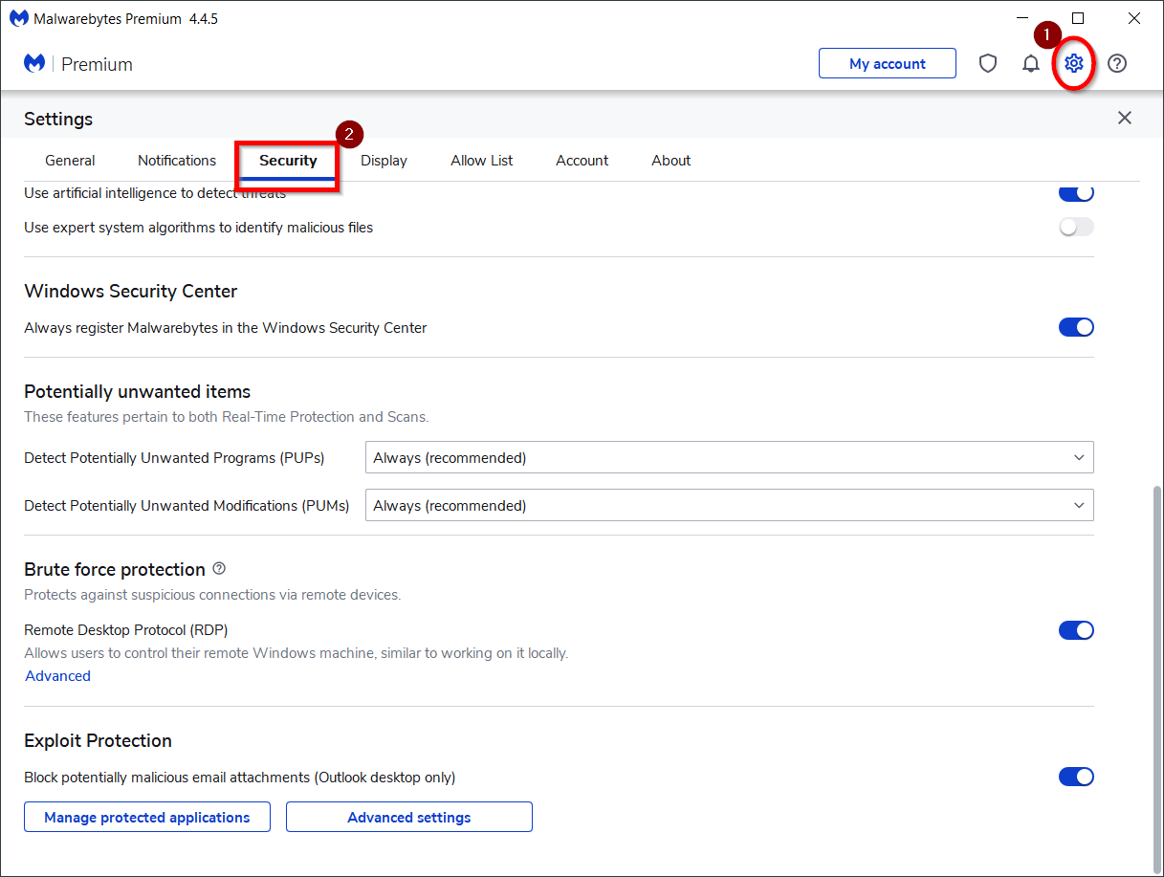Open the RDP Advanced link

(x=58, y=675)
